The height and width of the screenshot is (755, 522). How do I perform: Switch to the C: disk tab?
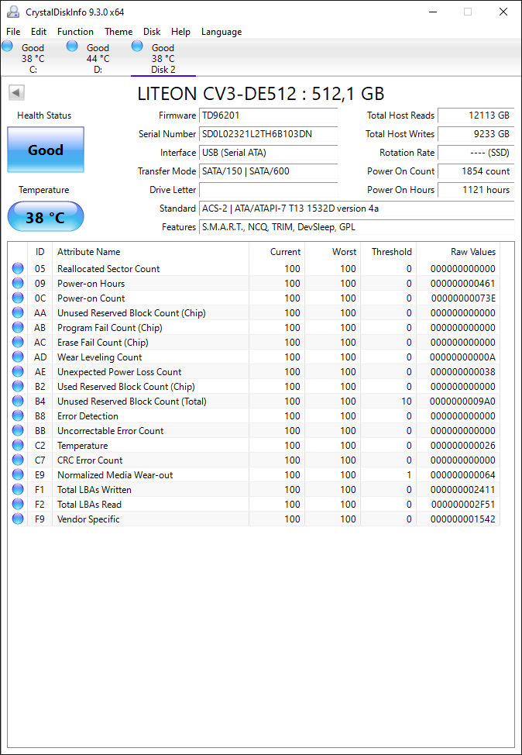point(33,58)
